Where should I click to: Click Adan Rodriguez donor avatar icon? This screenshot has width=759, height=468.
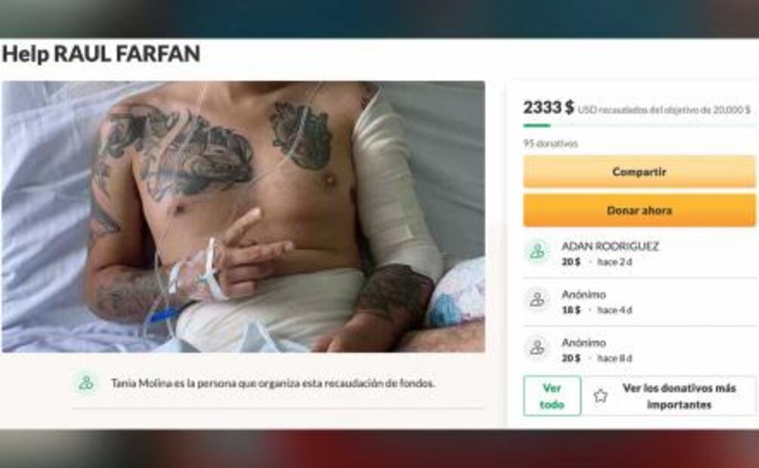537,251
